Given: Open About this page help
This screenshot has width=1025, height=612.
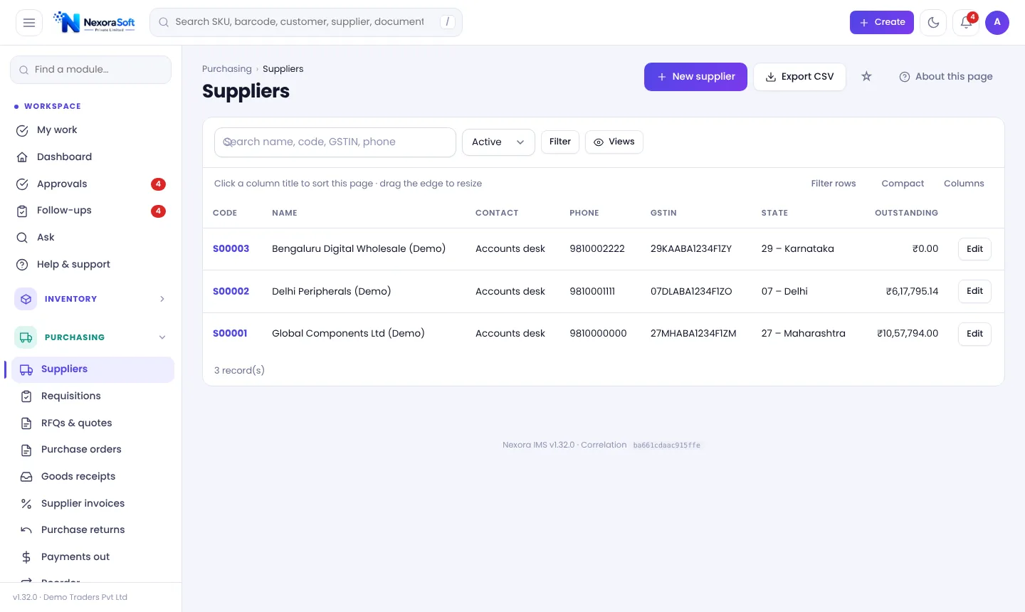Looking at the screenshot, I should [945, 77].
